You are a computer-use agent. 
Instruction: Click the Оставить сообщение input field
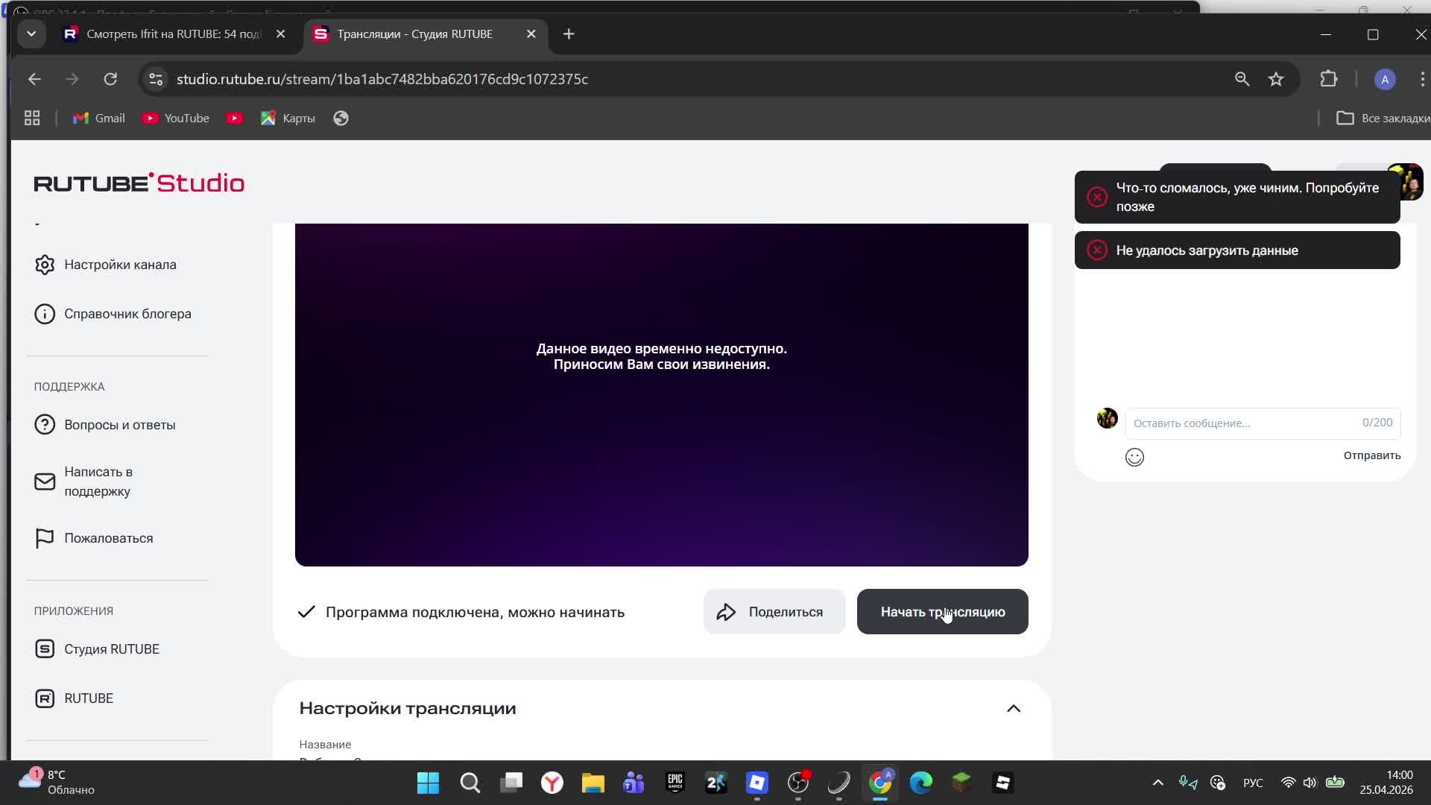1230,423
